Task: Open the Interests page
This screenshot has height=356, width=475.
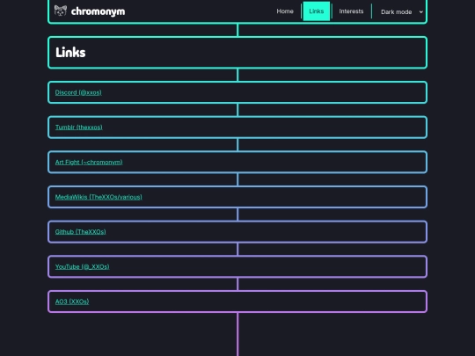Action: click(351, 11)
